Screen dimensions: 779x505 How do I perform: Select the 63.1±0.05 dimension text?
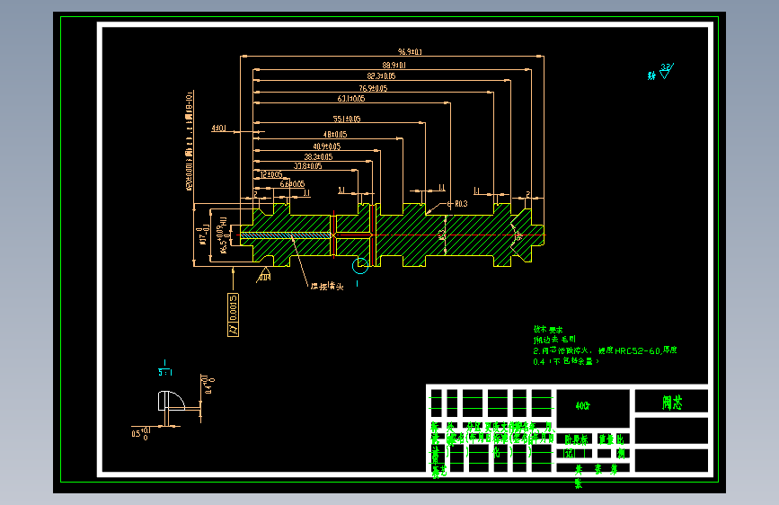click(x=351, y=99)
